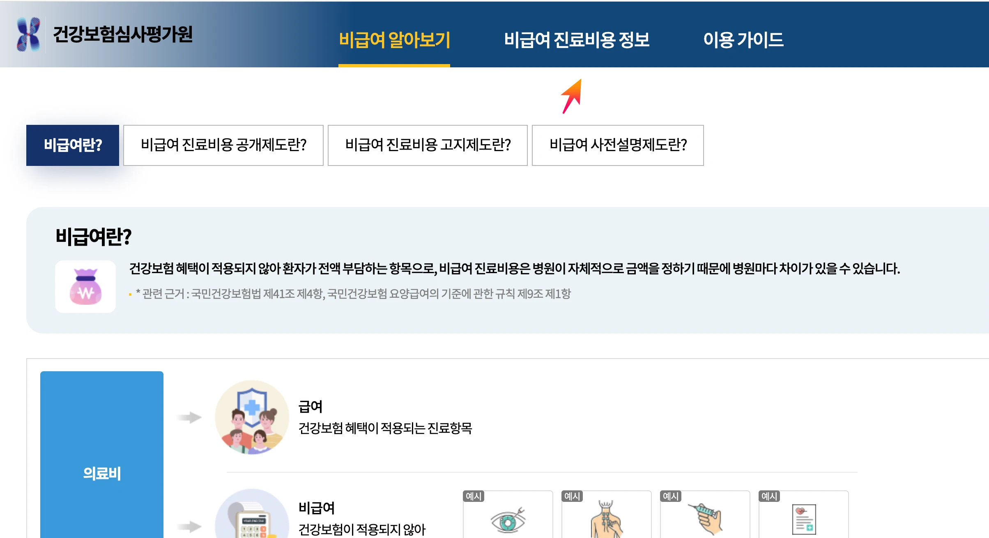Click the blue 의료비 panel
Screen dimensions: 989x538
point(101,472)
